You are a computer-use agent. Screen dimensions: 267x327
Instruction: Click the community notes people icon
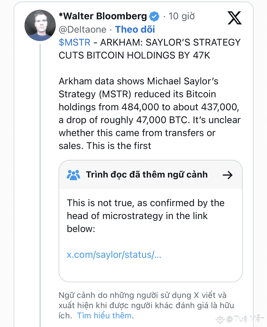pos(73,175)
